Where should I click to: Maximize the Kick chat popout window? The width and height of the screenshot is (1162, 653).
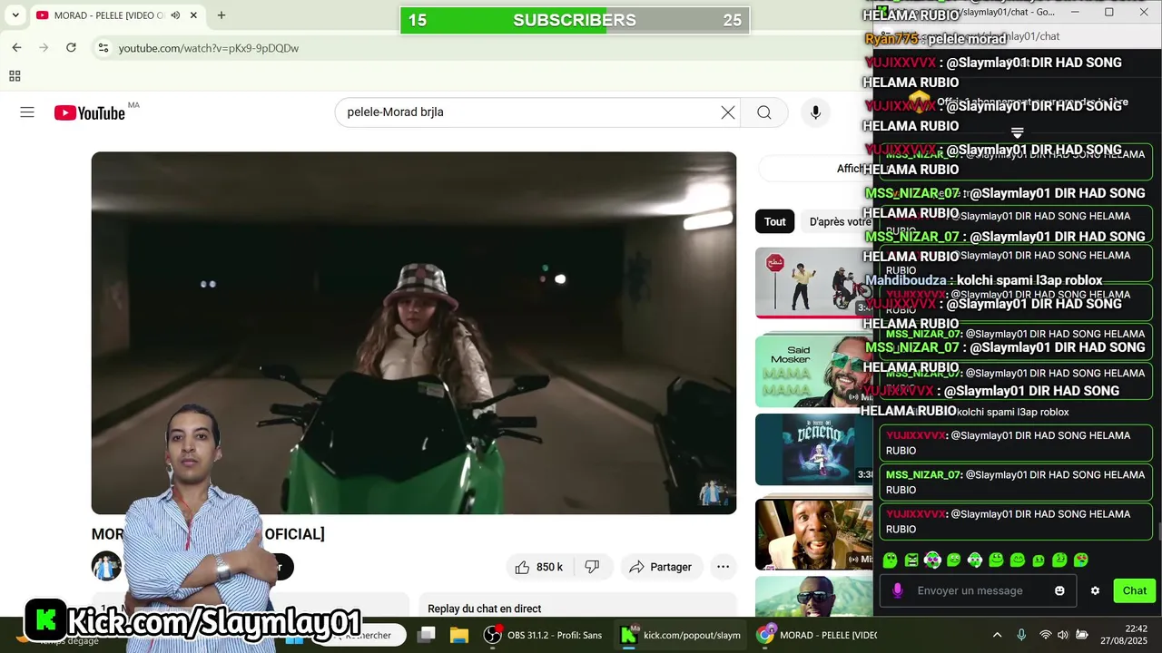(x=1108, y=13)
